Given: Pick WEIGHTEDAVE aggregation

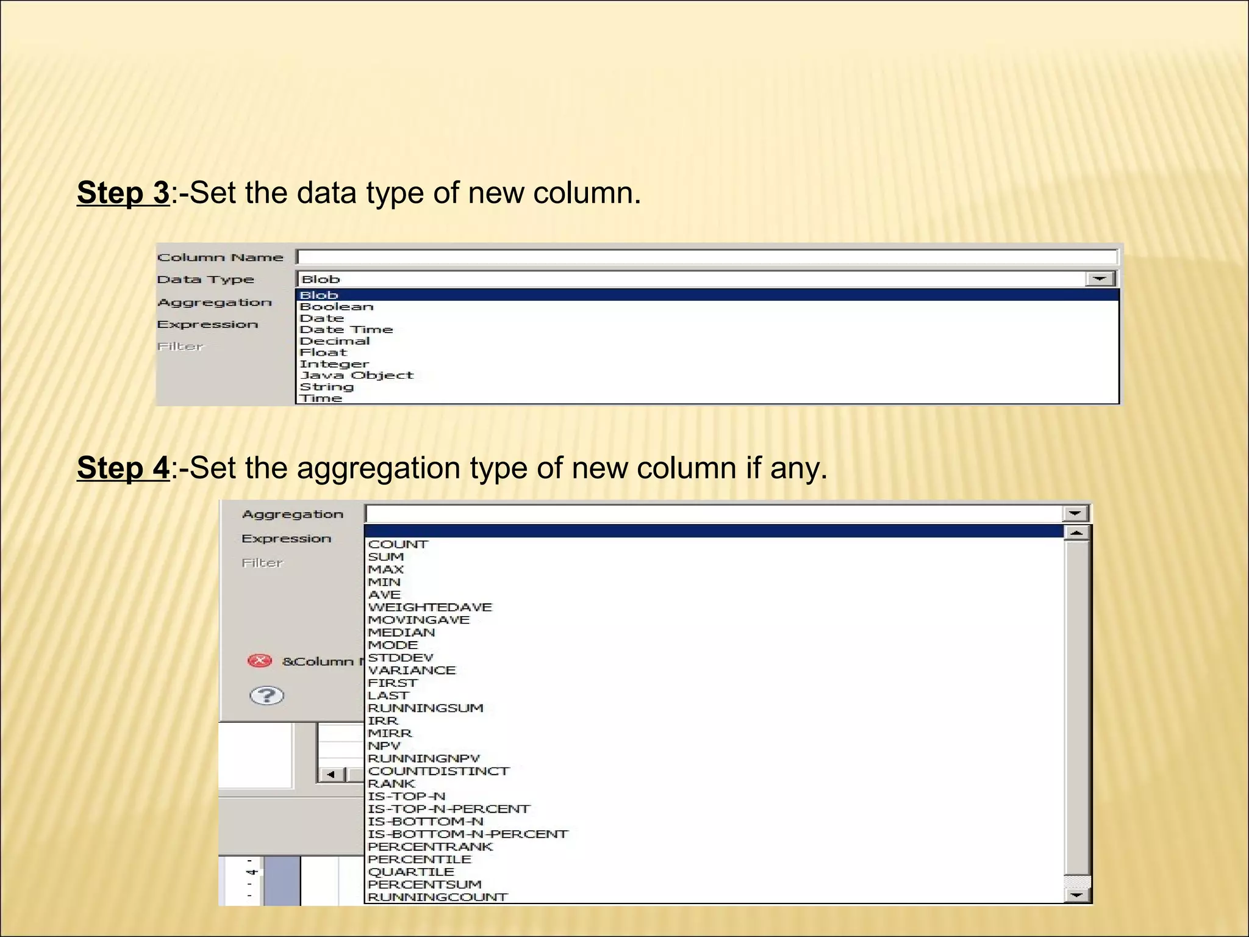Looking at the screenshot, I should [714, 607].
